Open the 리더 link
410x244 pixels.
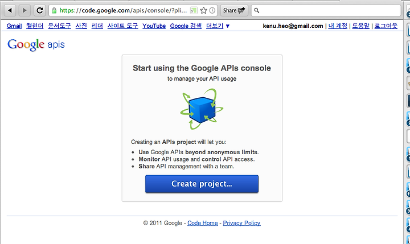(x=97, y=26)
